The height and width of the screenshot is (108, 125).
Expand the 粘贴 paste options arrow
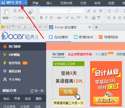coord(10,18)
